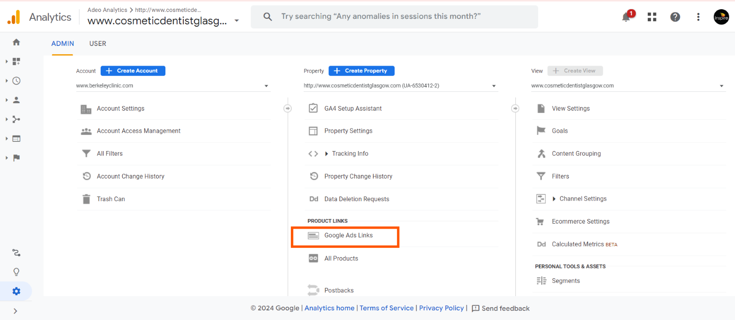Click the search magnifier icon
735x320 pixels.
coord(267,17)
